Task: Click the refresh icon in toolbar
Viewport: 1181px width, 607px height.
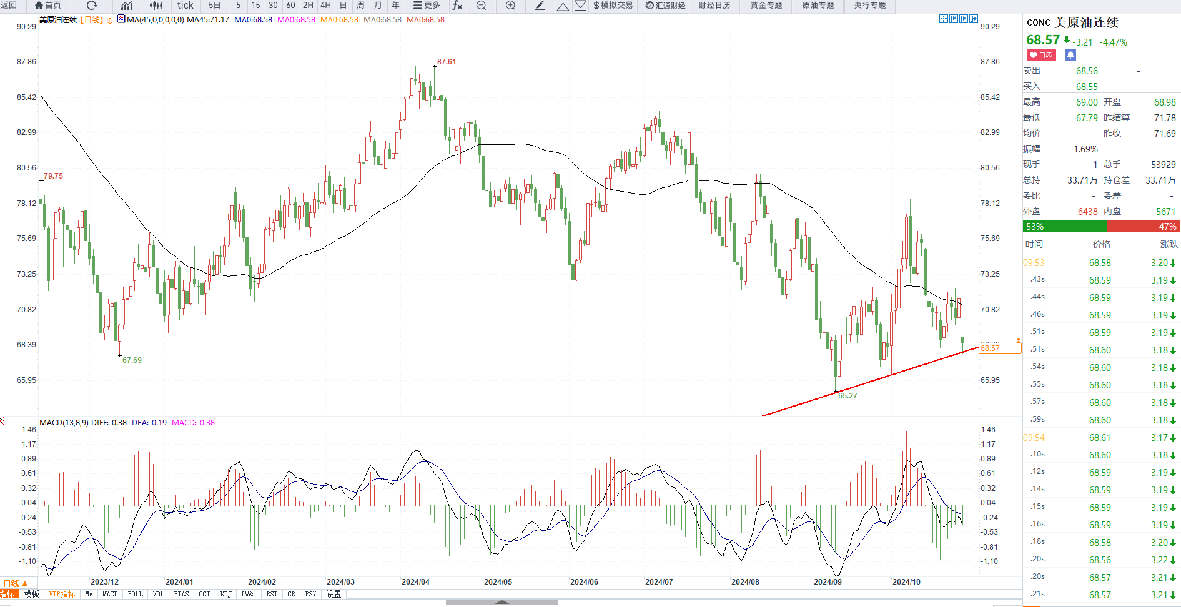Action: click(x=92, y=6)
